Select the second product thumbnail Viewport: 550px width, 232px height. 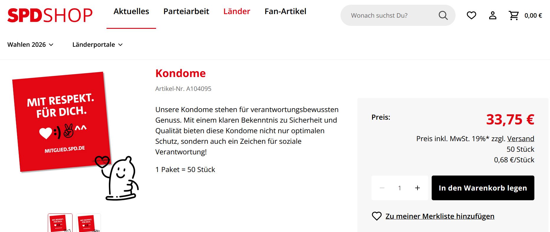(89, 223)
